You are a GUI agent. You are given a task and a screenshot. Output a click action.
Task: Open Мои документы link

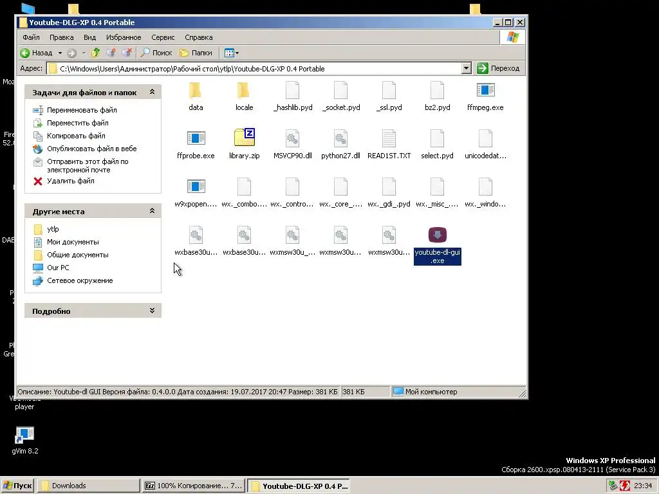click(73, 242)
